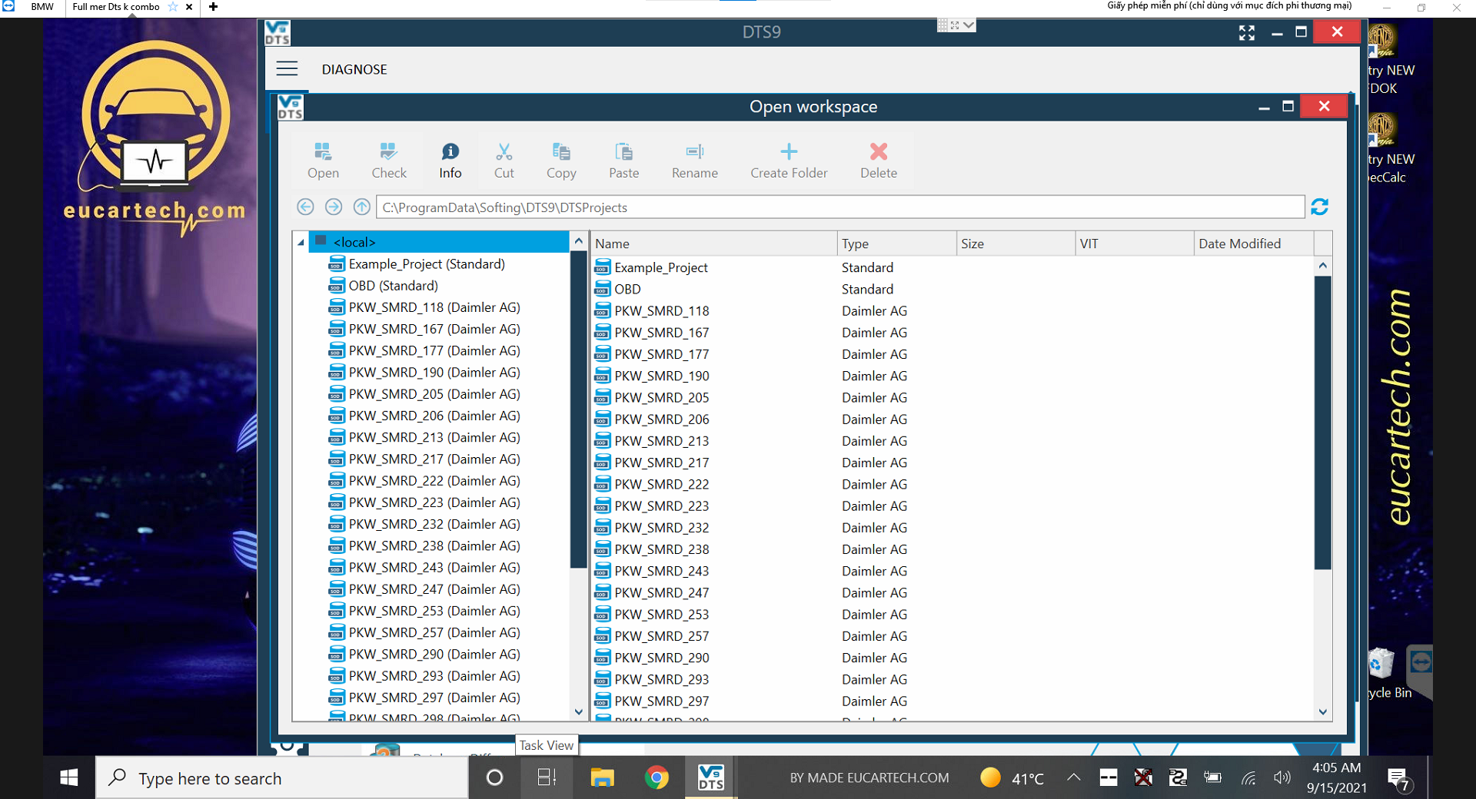
Task: Select OBD in the file list
Action: pos(627,289)
